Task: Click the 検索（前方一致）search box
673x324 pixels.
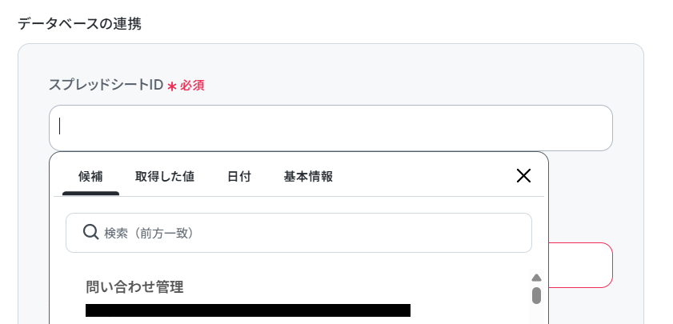Action: click(298, 233)
